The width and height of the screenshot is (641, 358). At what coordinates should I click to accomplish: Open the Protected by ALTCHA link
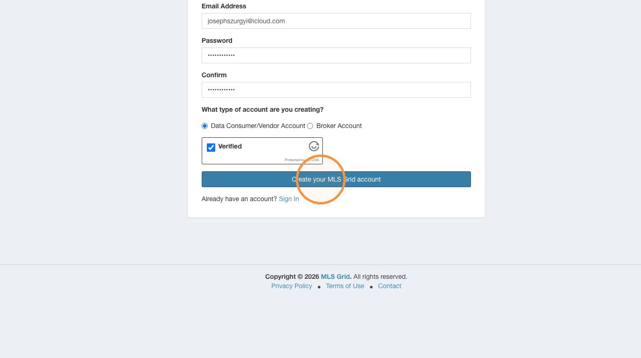tap(302, 160)
